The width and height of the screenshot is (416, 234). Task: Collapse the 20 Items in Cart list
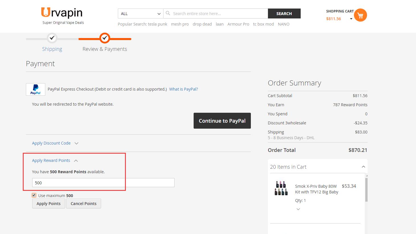tap(363, 167)
